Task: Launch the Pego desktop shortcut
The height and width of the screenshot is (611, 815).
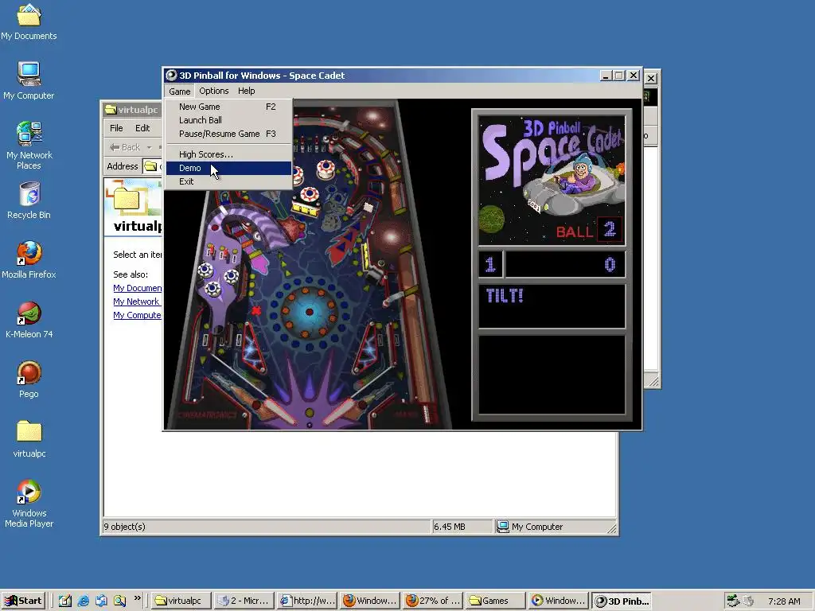Action: (x=29, y=379)
